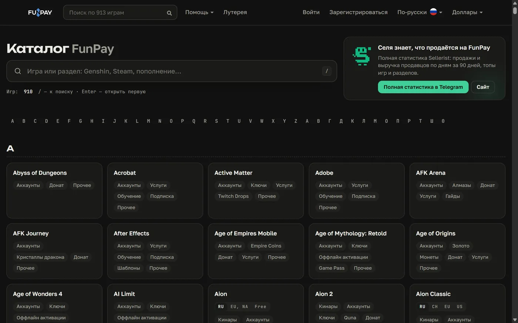Open Подписка under Acrobat
Image resolution: width=518 pixels, height=323 pixels.
coord(162,196)
